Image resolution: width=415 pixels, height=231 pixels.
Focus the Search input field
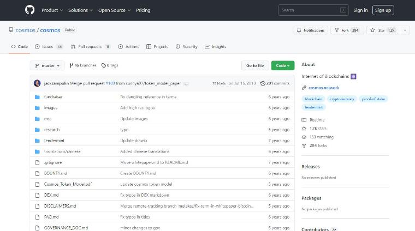click(x=313, y=10)
